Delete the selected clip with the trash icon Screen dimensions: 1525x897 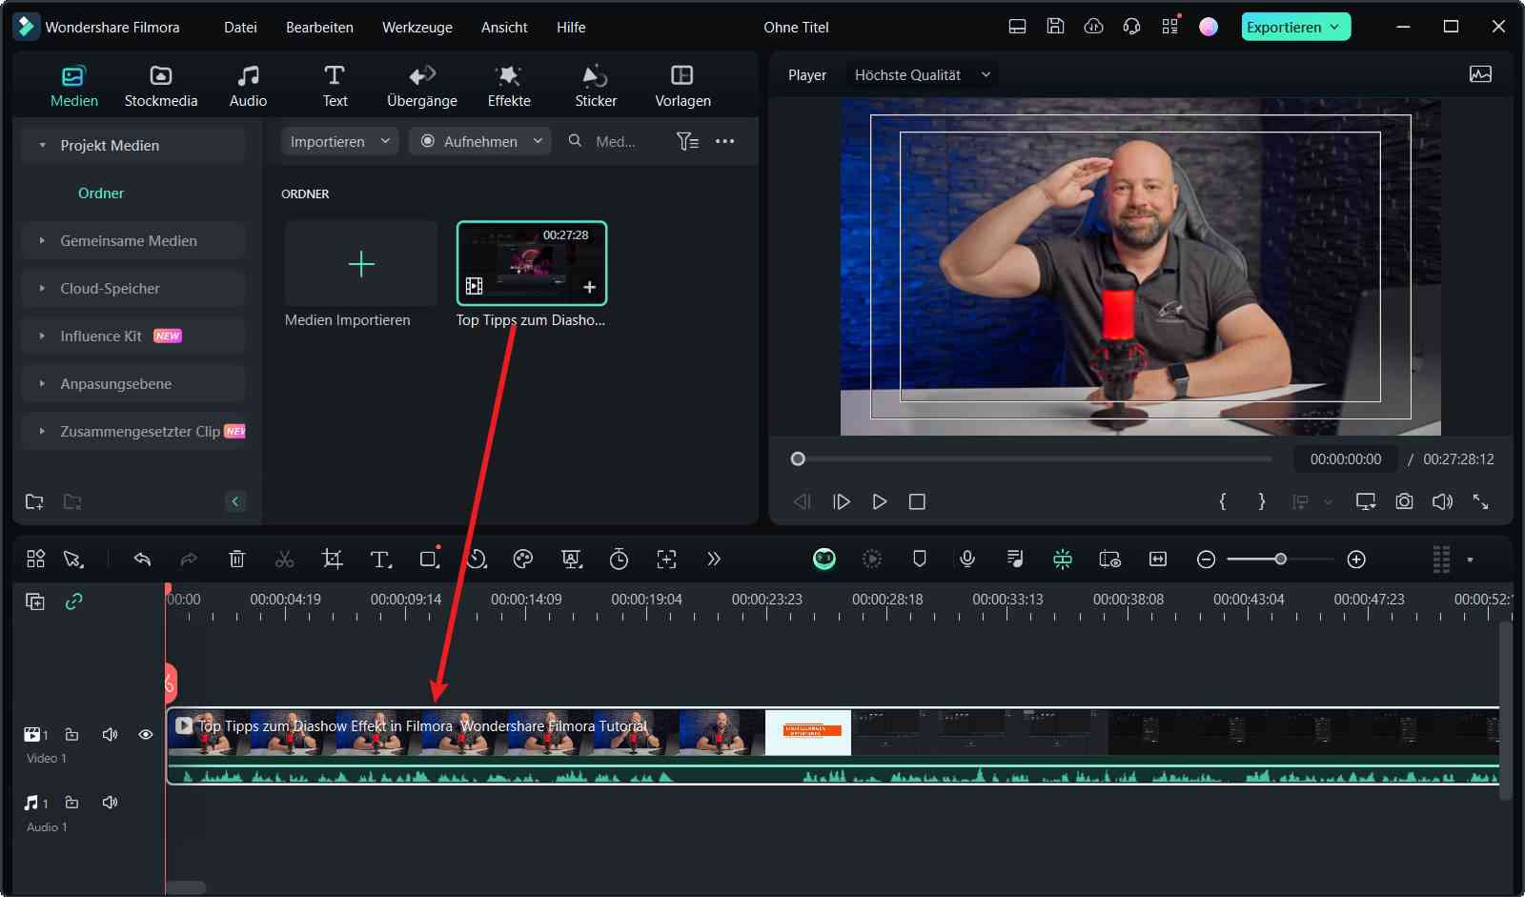tap(237, 559)
